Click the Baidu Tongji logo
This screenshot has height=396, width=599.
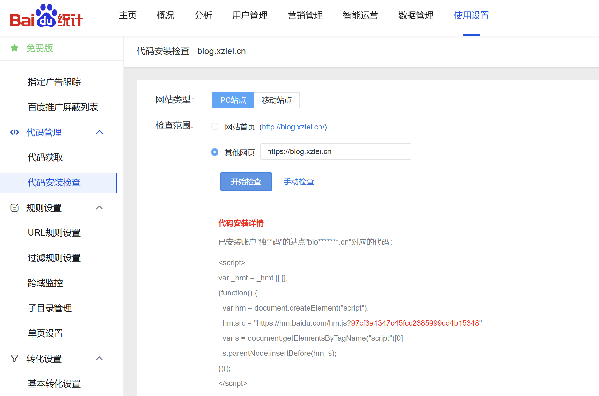(x=46, y=16)
